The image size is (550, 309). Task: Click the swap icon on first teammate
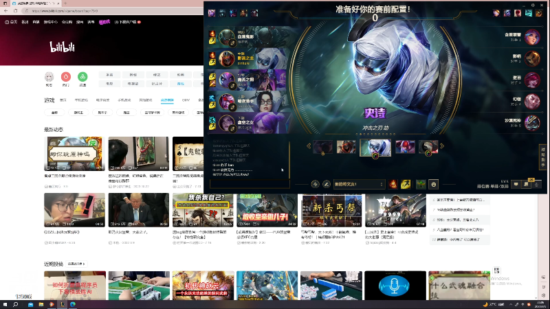[232, 43]
